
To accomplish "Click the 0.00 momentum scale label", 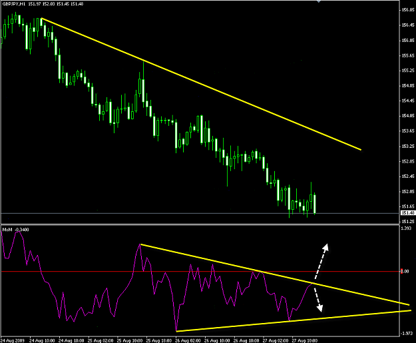I will tap(405, 271).
